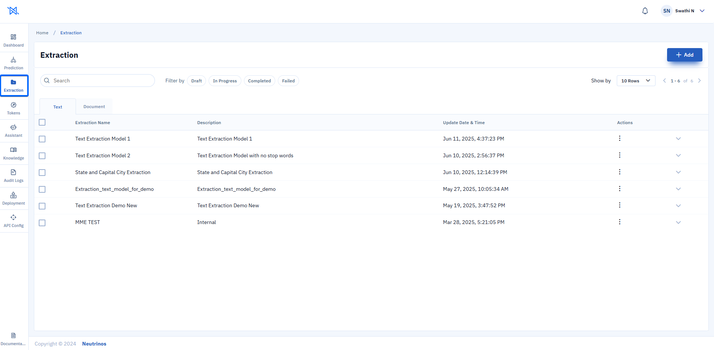
Task: Open the Neutrinos footer link
Action: pyautogui.click(x=94, y=344)
